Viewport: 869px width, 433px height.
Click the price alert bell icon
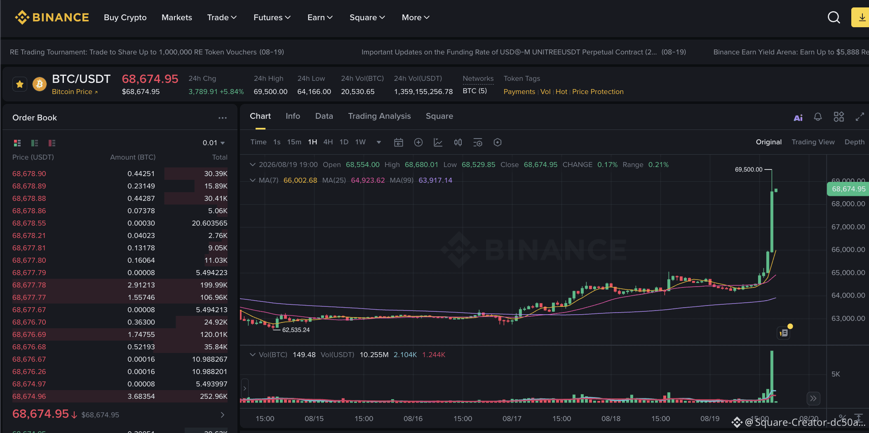pos(818,117)
